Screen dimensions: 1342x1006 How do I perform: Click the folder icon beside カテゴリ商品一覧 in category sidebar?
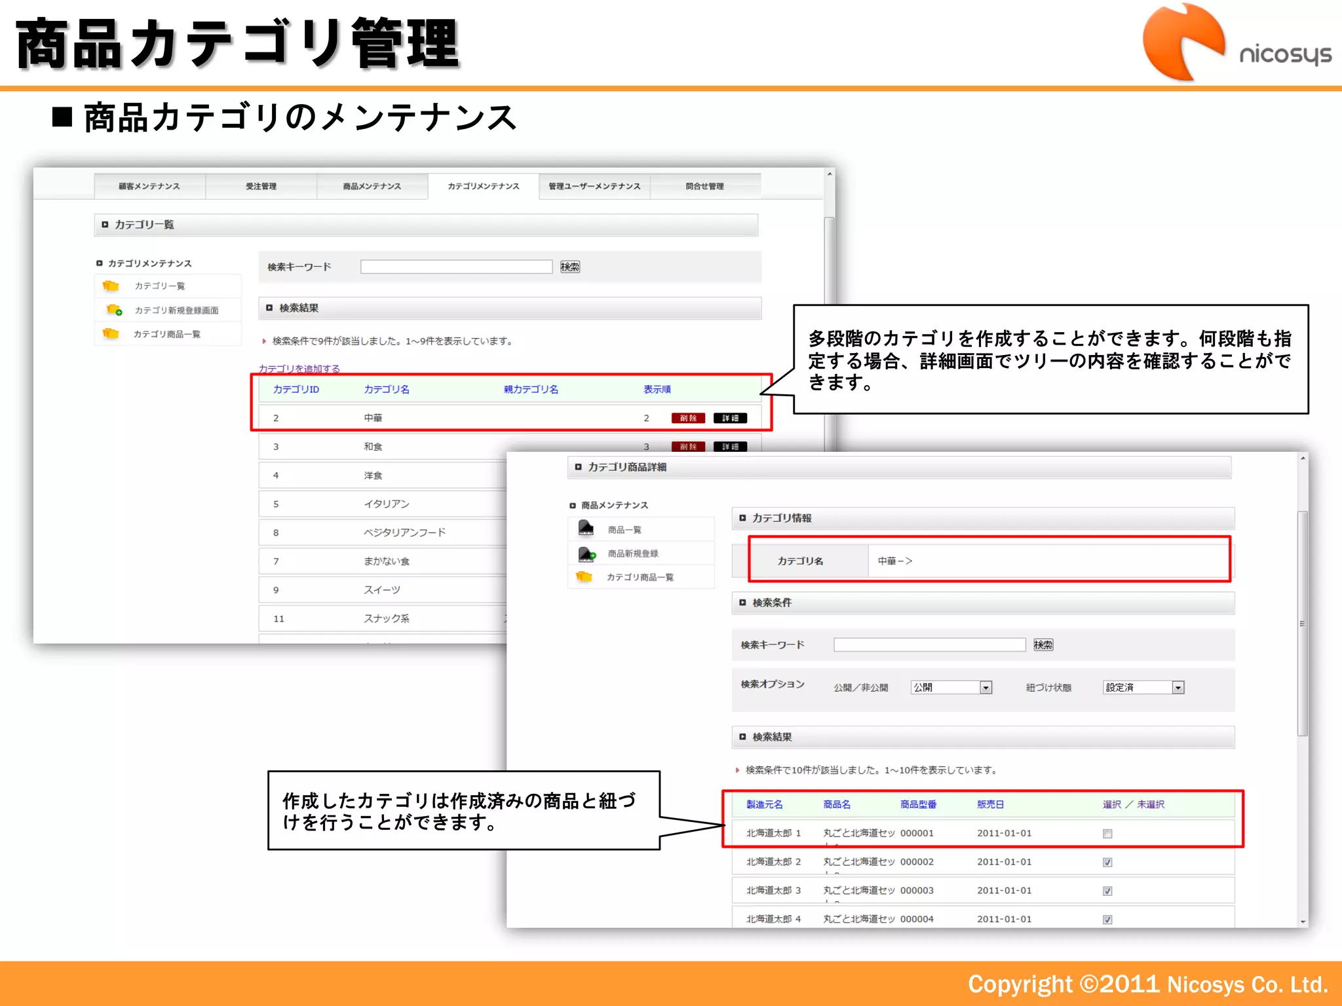click(111, 334)
